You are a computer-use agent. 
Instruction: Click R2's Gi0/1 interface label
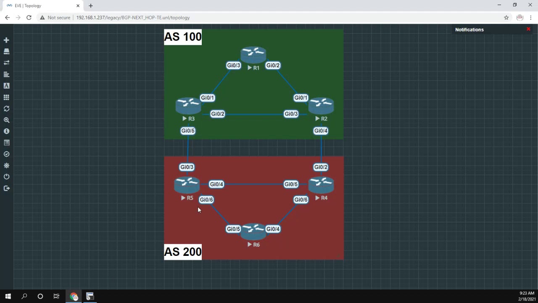point(301,98)
